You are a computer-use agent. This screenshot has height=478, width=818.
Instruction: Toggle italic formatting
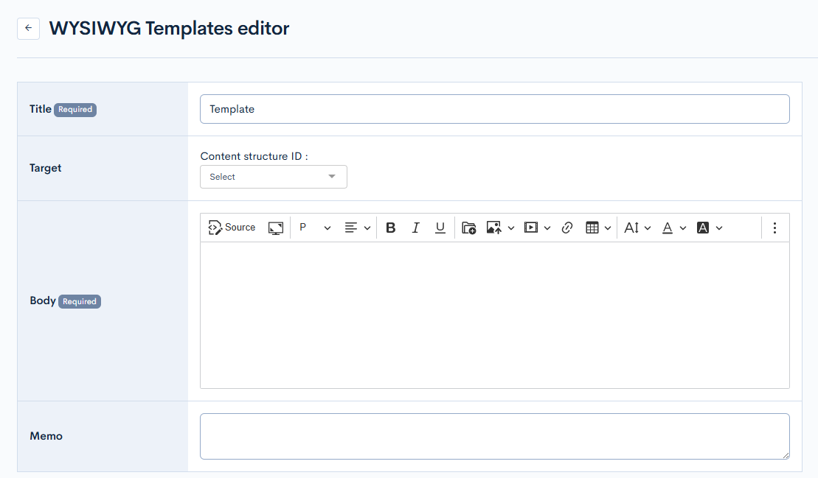point(415,228)
